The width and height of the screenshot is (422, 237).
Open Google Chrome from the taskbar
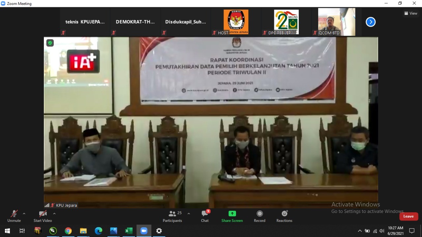point(68,231)
